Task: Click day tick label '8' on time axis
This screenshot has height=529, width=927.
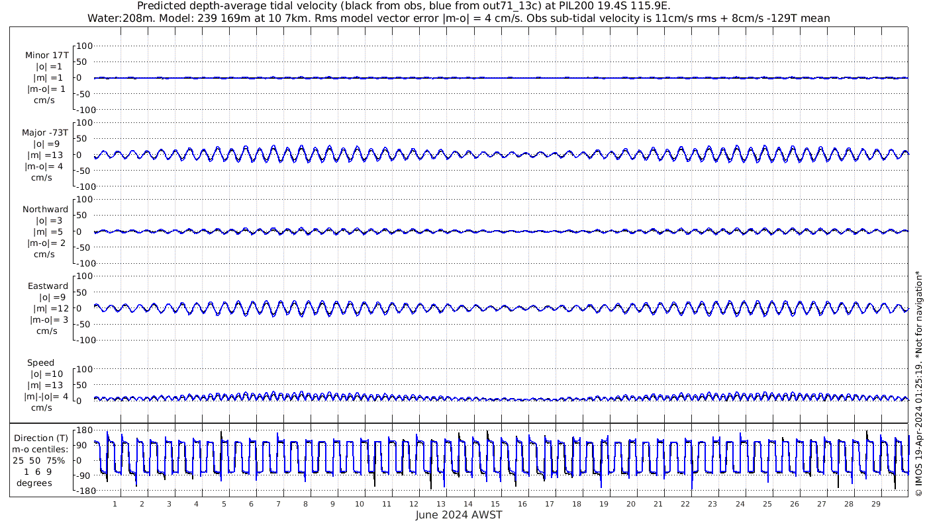Action: 305,504
